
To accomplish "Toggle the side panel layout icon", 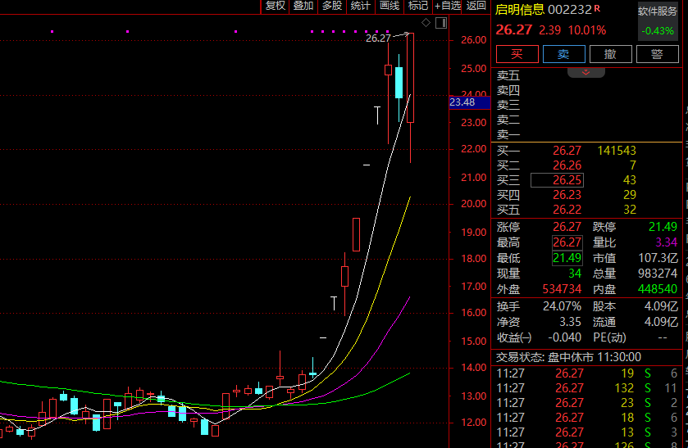I will tap(440, 21).
